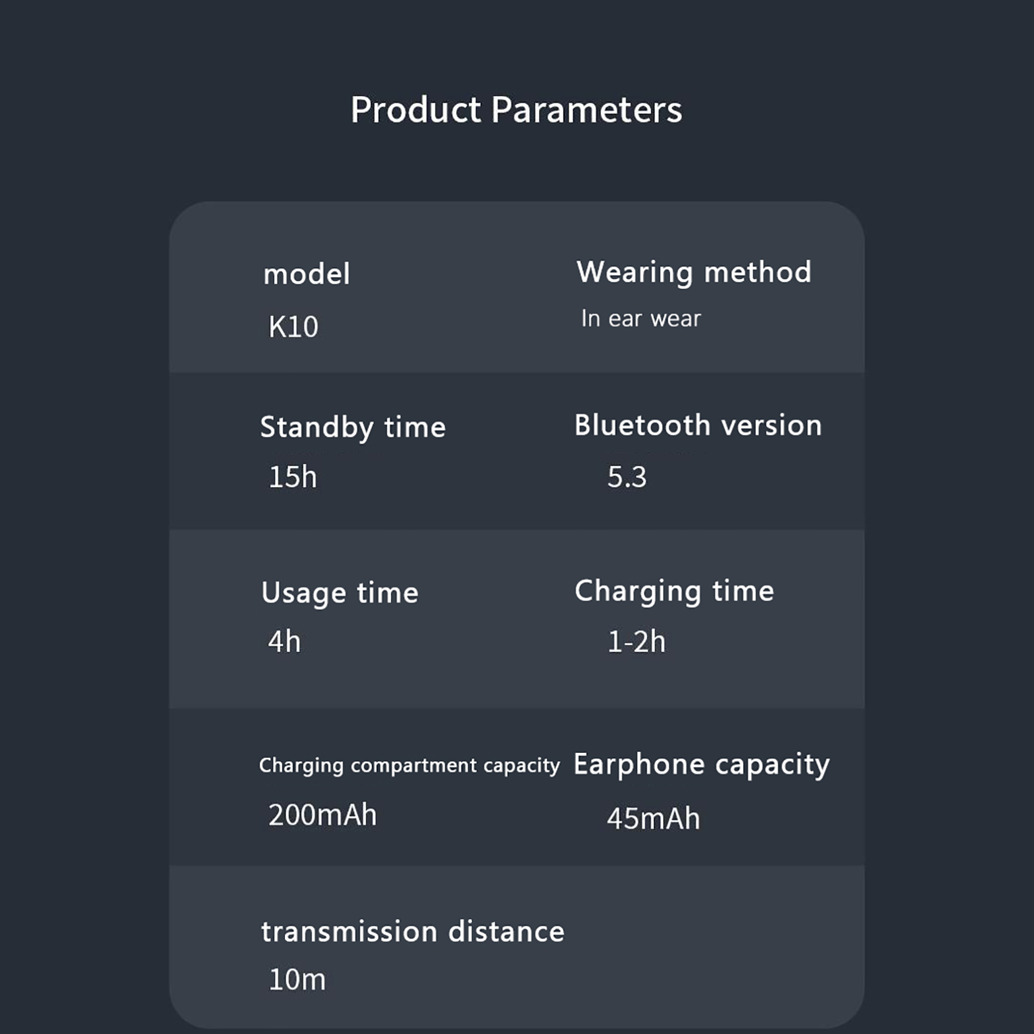This screenshot has width=1034, height=1034.
Task: Click the Usage time label
Action: coord(340,593)
